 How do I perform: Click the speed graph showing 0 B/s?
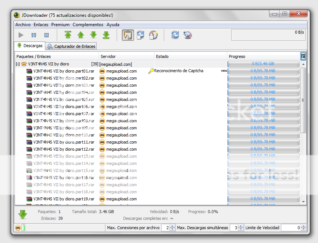(x=268, y=35)
